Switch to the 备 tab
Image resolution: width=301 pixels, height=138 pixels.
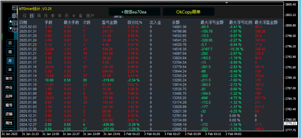(81, 16)
